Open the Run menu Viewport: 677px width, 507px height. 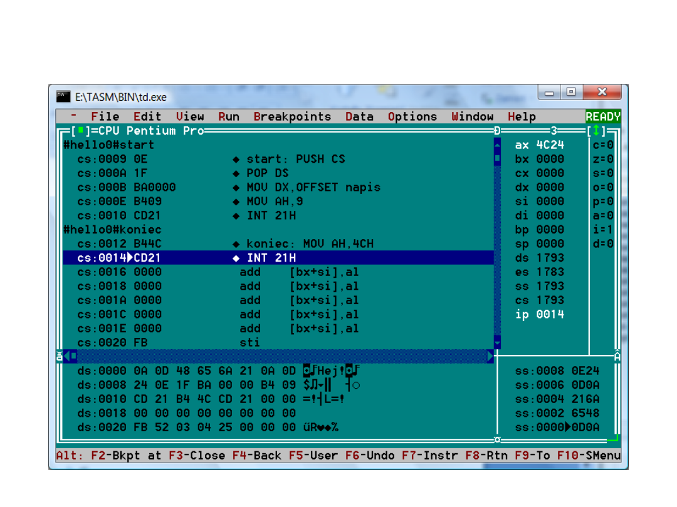229,116
